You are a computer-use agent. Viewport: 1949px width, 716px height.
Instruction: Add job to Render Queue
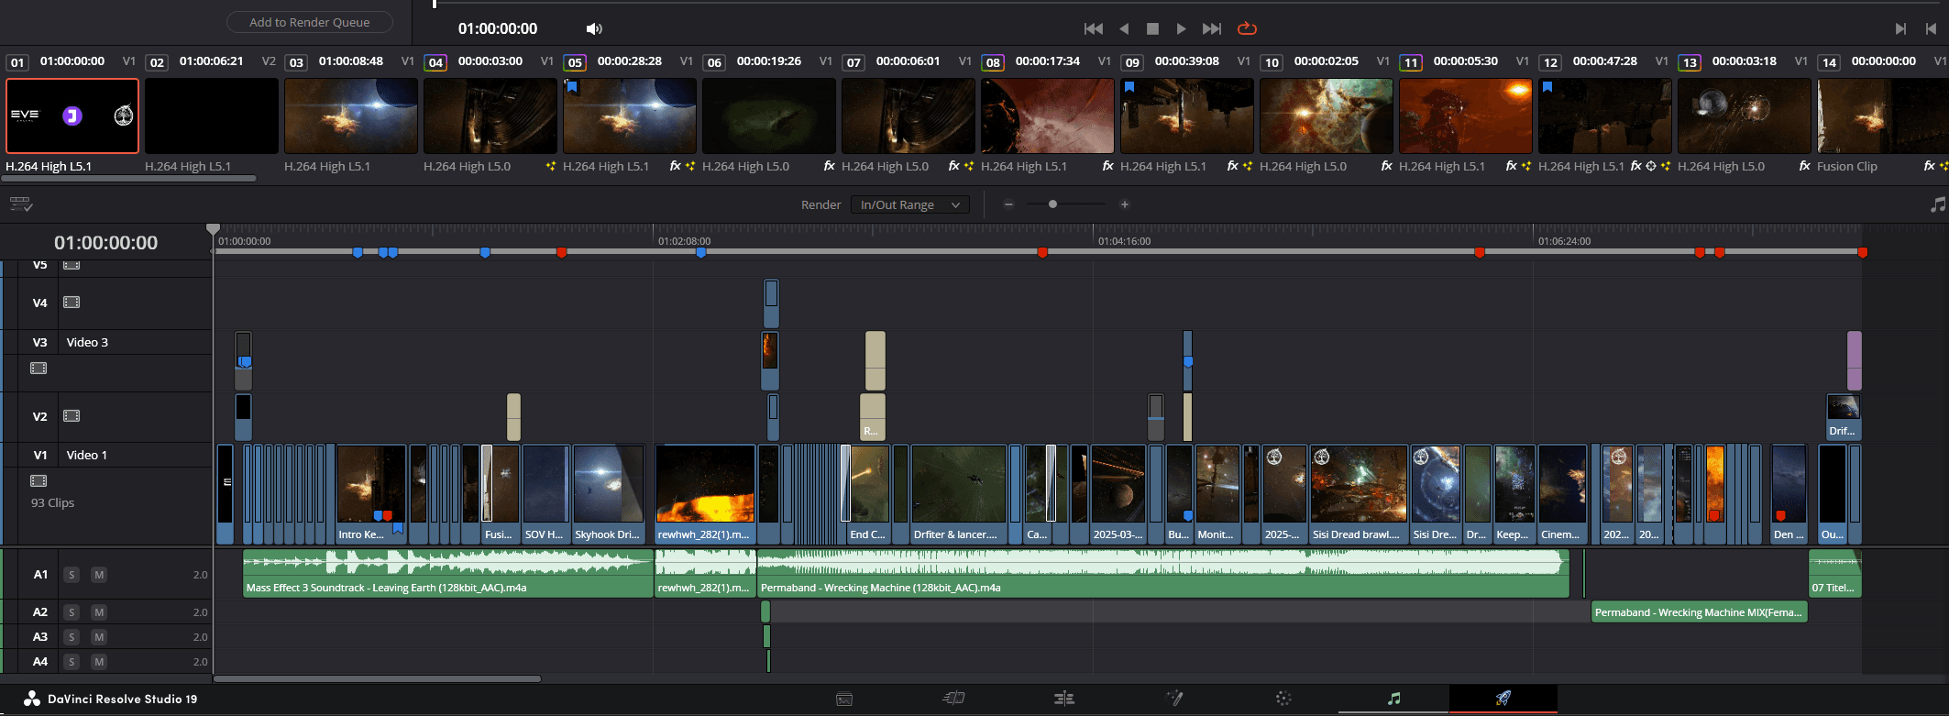pos(310,22)
